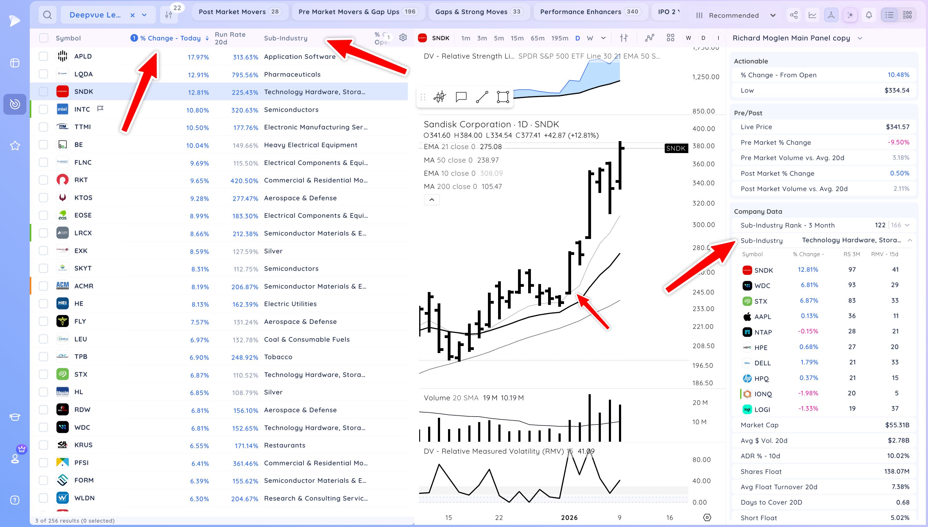
Task: Toggle the select-all checkbox in the header
Action: click(44, 38)
